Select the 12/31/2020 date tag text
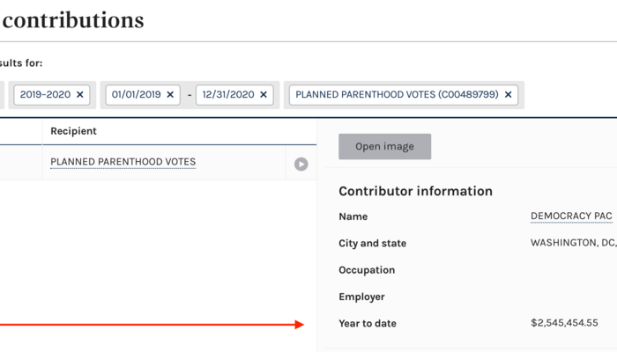Image resolution: width=617 pixels, height=352 pixels. point(228,94)
